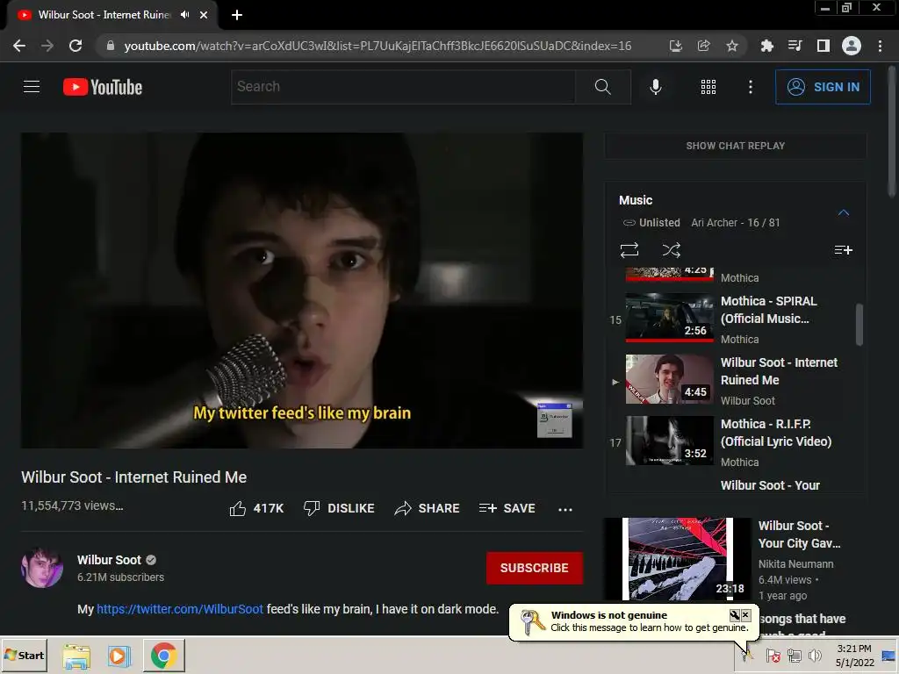Open the Chrome three-dot menu

tap(880, 46)
